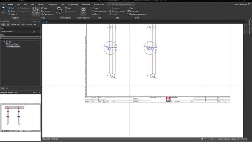Click the 'Tell me what you want to do' search box
The image size is (252, 142).
121,4
